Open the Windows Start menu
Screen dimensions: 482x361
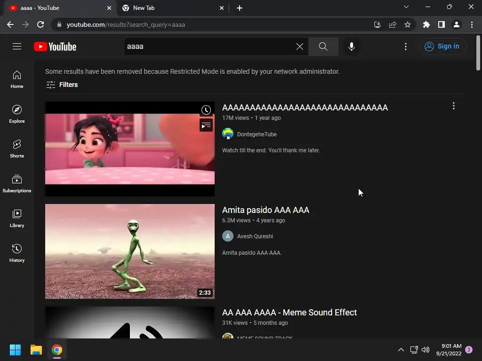pos(15,350)
